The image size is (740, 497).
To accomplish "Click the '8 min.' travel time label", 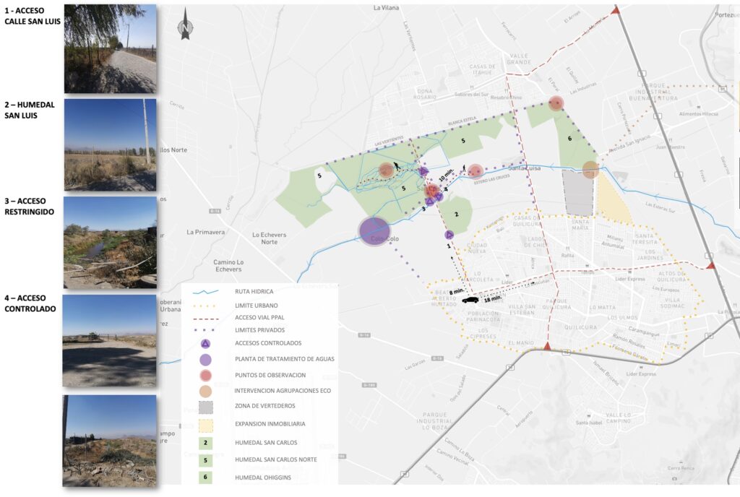I will point(456,293).
